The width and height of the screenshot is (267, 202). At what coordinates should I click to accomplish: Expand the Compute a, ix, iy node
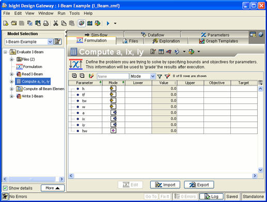pos(11,81)
